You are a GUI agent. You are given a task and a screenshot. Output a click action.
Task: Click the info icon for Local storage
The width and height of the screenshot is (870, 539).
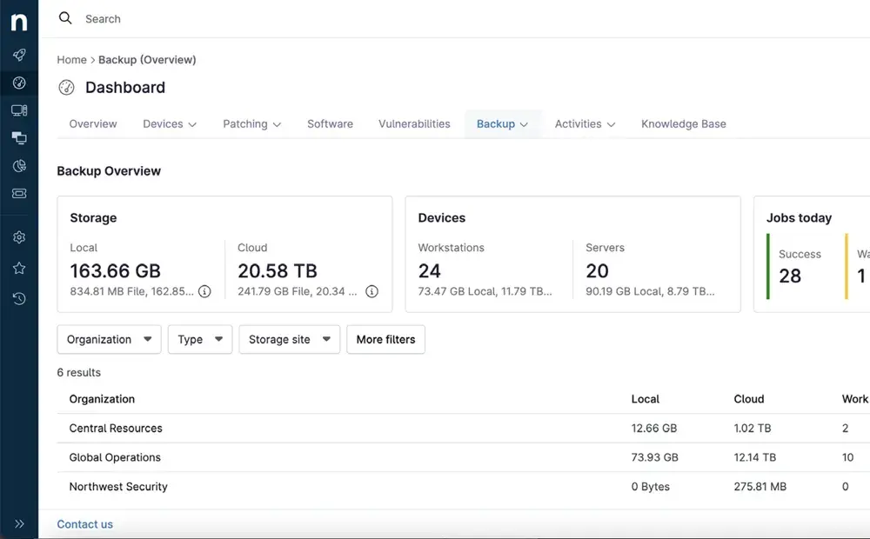[x=204, y=291]
